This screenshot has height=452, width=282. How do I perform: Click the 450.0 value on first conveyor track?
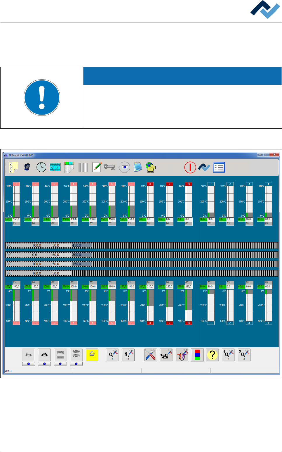click(76, 246)
